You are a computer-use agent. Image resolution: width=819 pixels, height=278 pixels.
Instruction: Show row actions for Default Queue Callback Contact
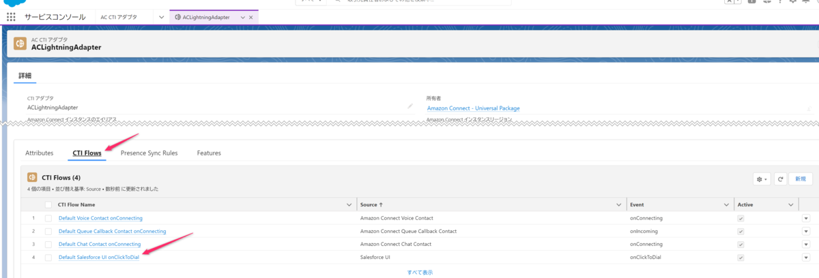pos(805,231)
